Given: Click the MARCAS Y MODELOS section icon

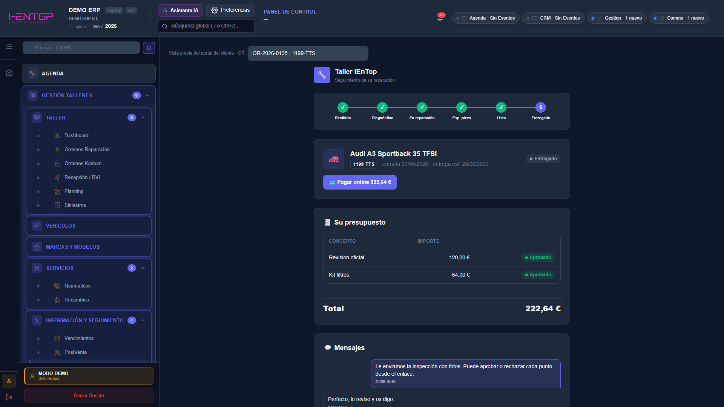Looking at the screenshot, I should click(37, 247).
